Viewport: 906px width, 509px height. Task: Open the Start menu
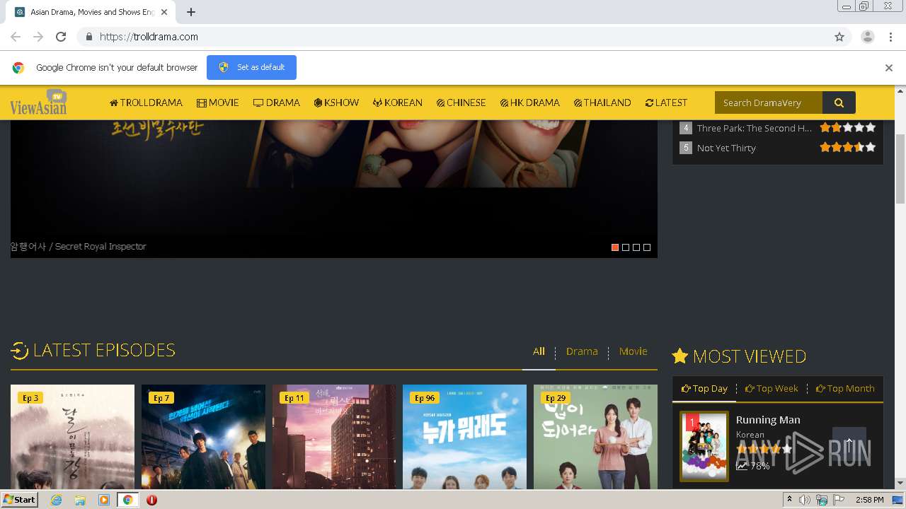tap(19, 500)
